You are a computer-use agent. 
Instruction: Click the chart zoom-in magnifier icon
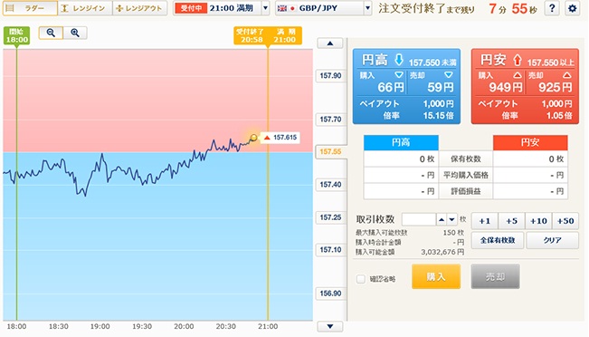coord(75,34)
